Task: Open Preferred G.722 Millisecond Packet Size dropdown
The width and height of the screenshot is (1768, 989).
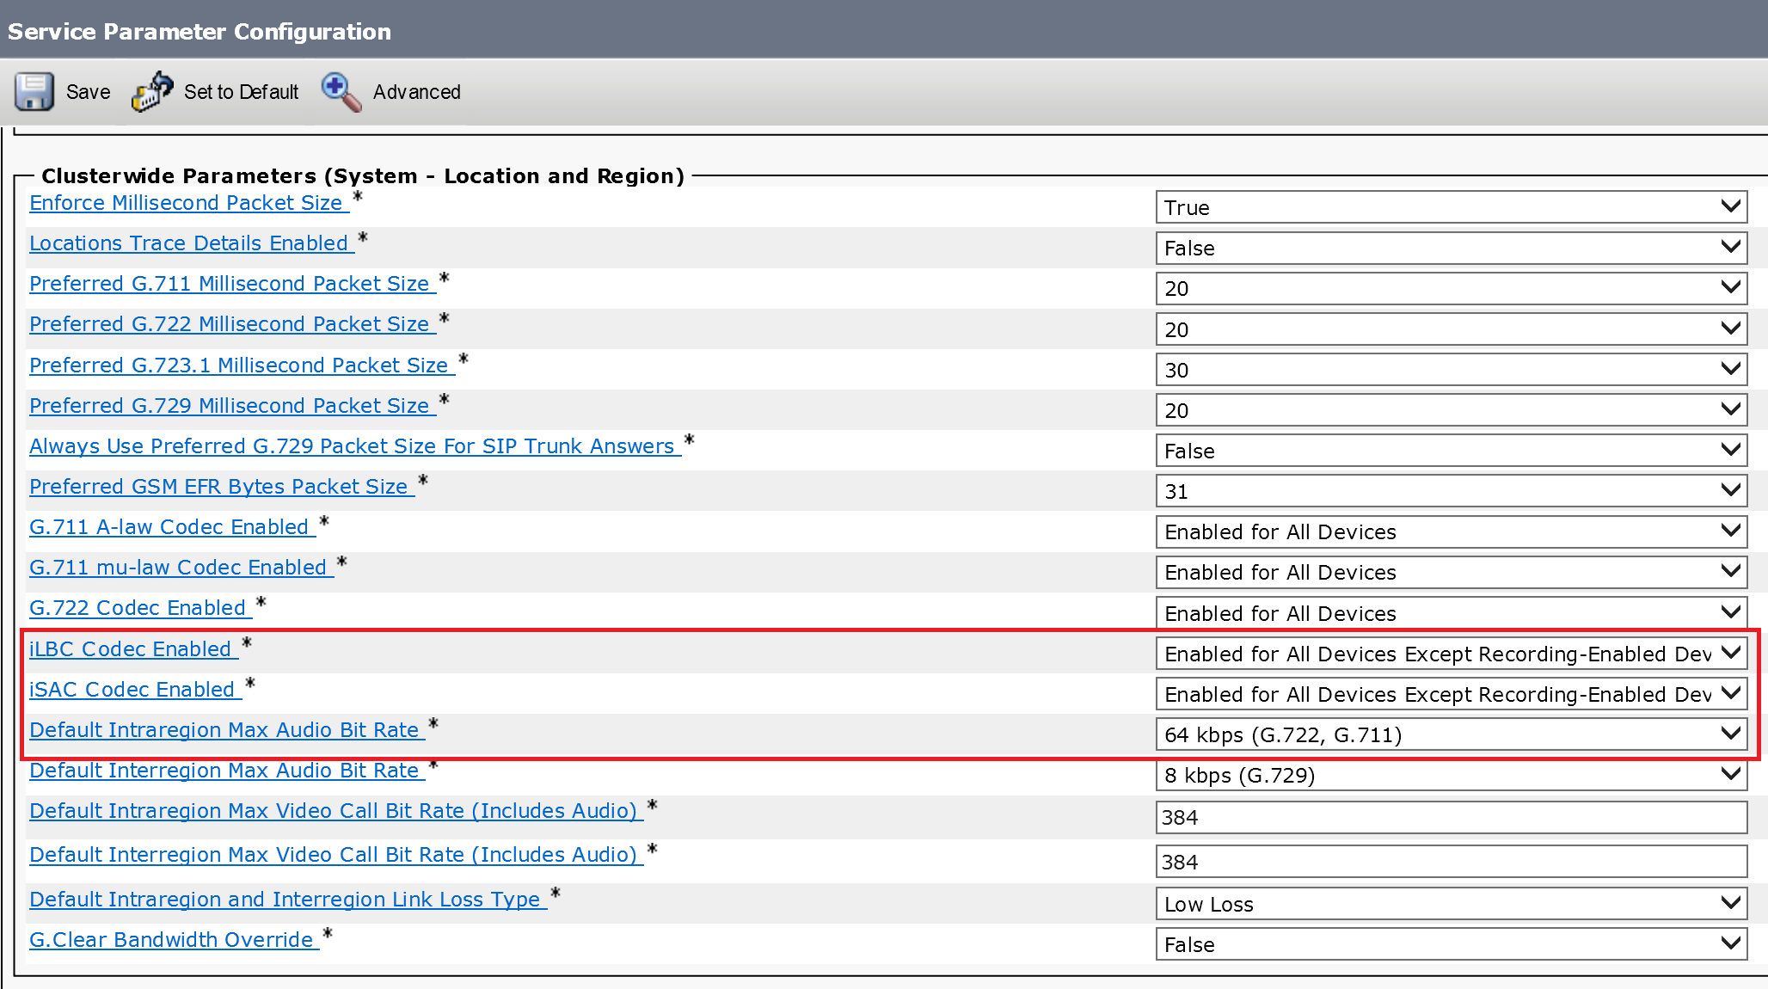Action: tap(1451, 329)
